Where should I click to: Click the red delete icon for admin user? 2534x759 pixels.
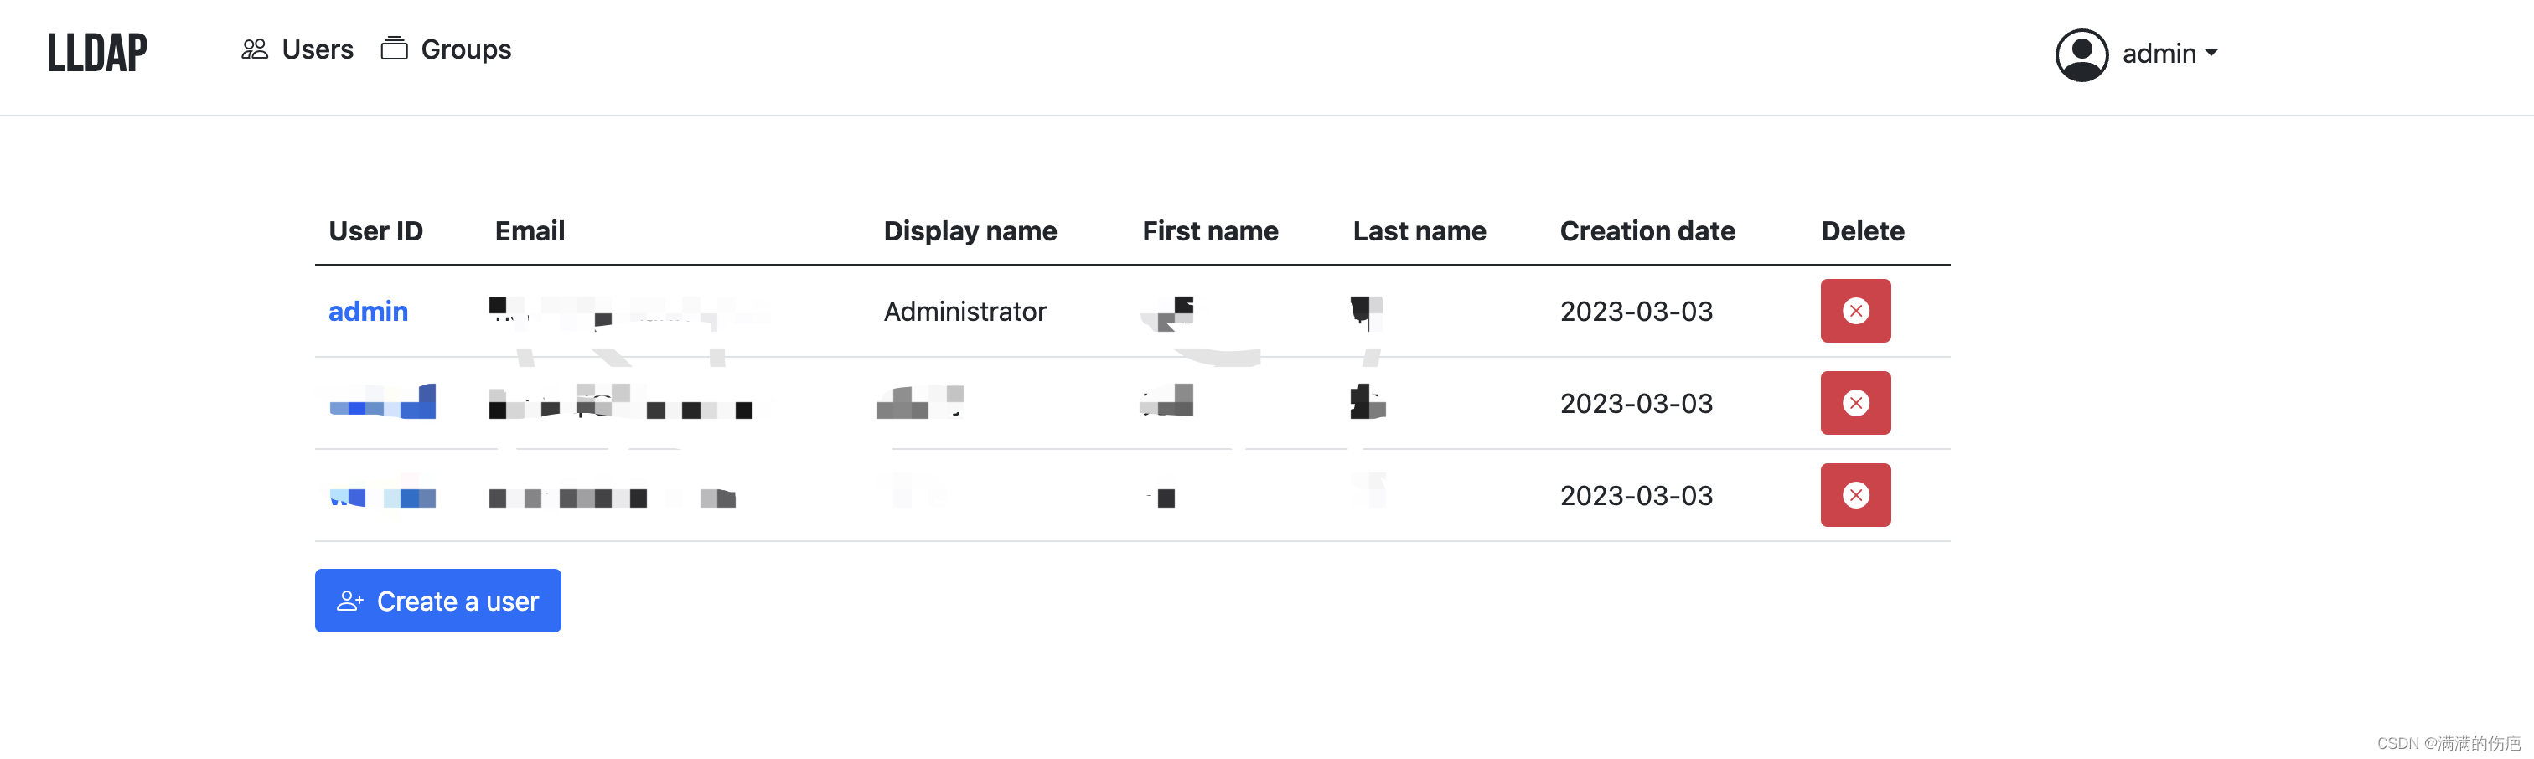point(1855,312)
